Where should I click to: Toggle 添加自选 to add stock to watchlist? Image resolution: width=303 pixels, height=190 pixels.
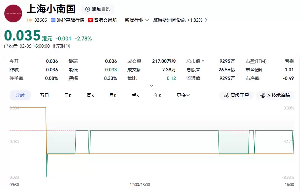(98, 9)
